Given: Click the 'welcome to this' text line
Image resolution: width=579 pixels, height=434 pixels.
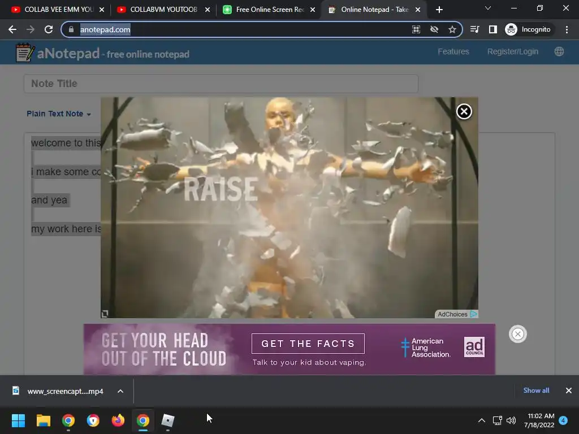Looking at the screenshot, I should coord(66,143).
